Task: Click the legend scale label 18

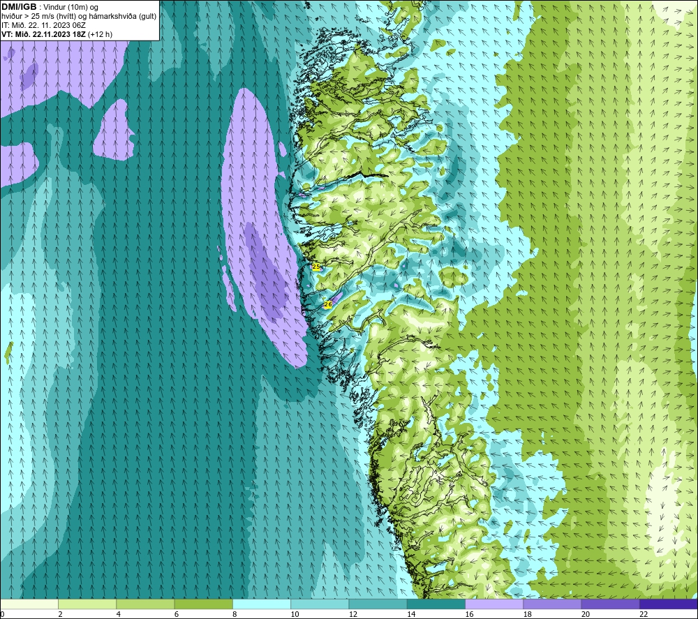Action: pos(528,614)
